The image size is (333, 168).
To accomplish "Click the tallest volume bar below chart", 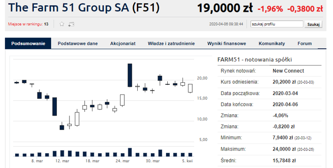I will click(x=130, y=152).
